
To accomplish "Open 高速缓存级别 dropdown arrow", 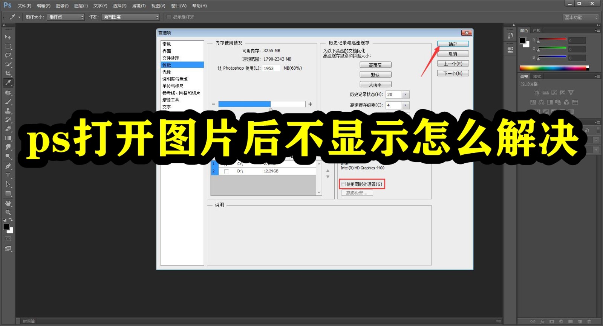I will [x=406, y=105].
